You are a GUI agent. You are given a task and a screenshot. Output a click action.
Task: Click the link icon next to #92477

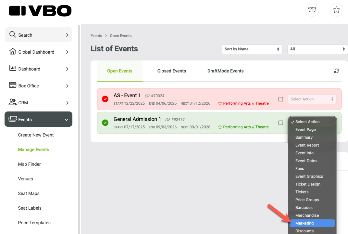pyautogui.click(x=168, y=120)
